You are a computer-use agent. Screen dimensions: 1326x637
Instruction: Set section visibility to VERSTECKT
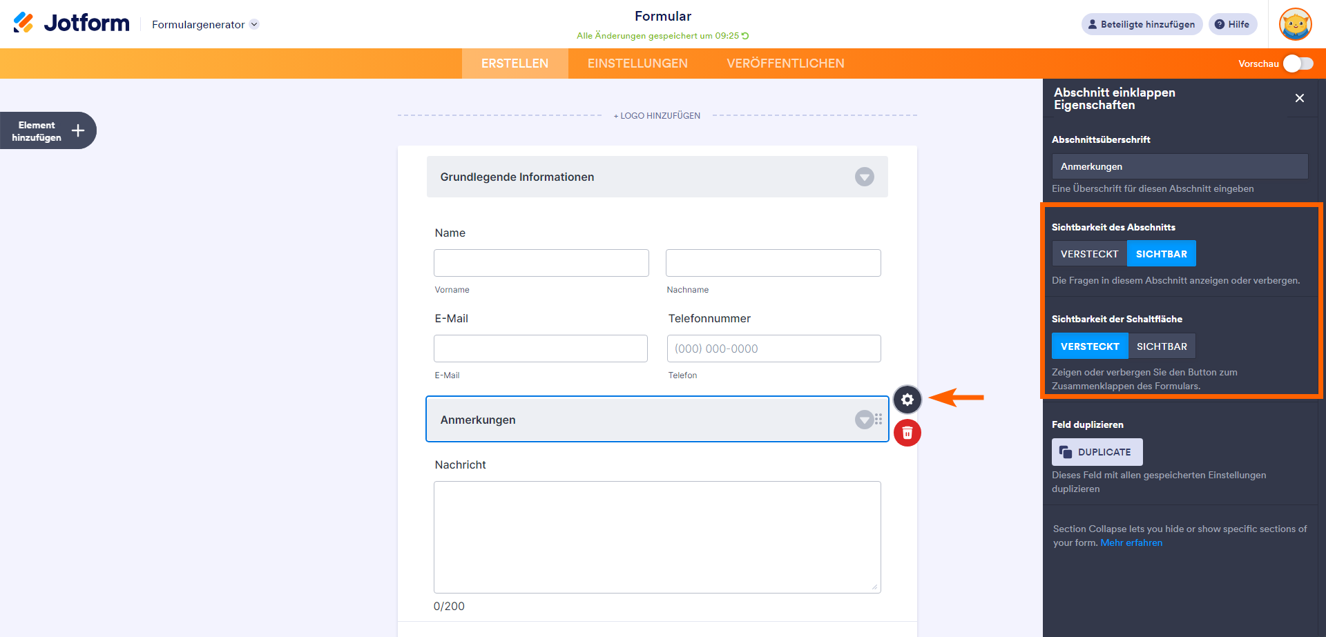pos(1089,254)
